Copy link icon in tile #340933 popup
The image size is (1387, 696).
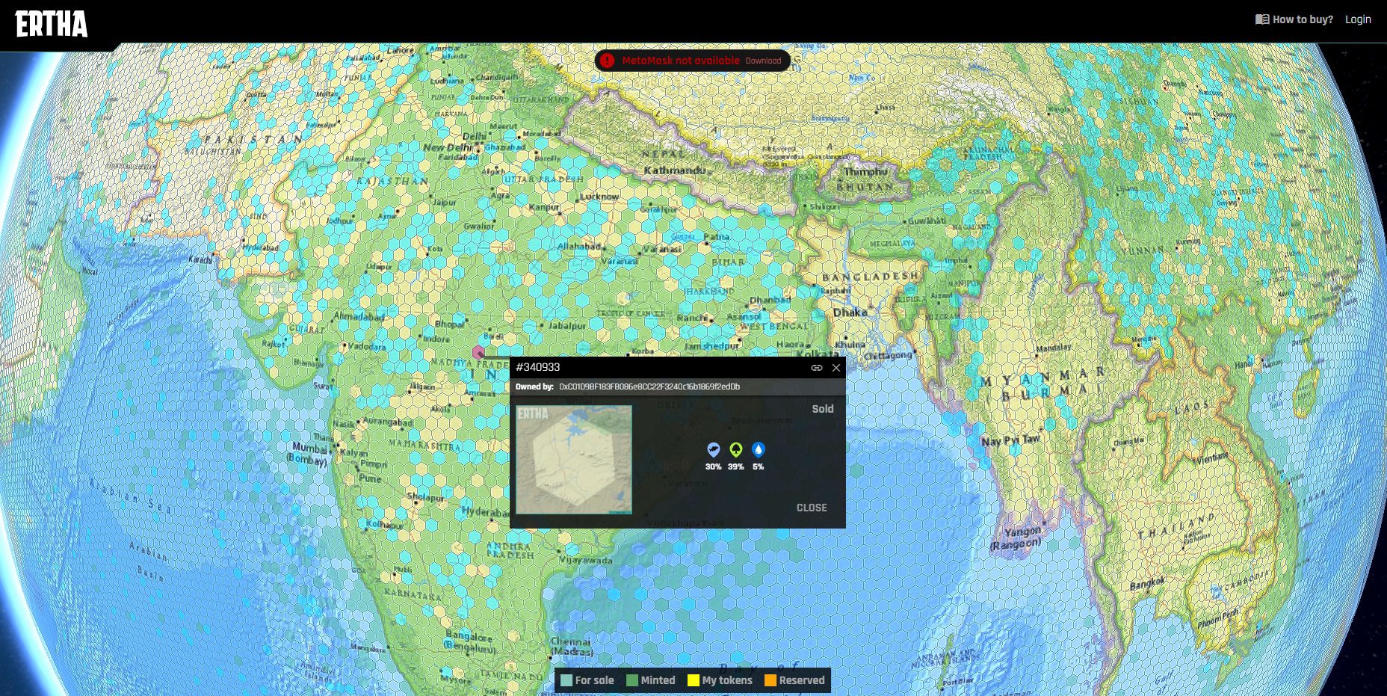click(817, 368)
